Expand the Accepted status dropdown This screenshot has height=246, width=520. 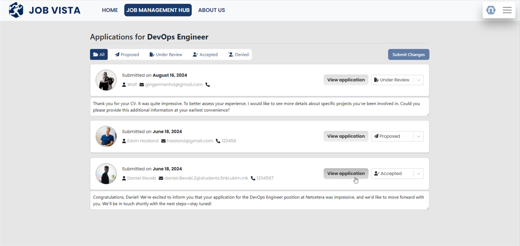tap(418, 173)
